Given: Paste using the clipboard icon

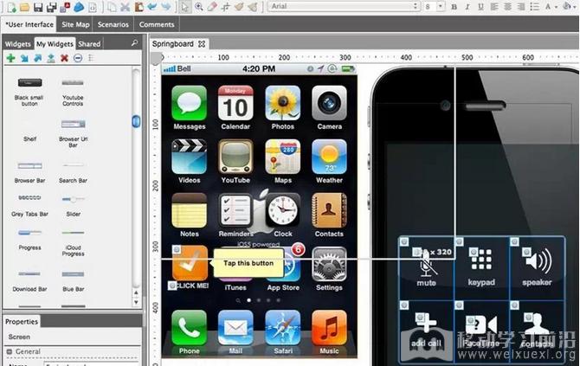Looking at the screenshot, I should coord(139,7).
